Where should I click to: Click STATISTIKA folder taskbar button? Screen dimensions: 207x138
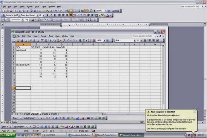(x=54, y=135)
